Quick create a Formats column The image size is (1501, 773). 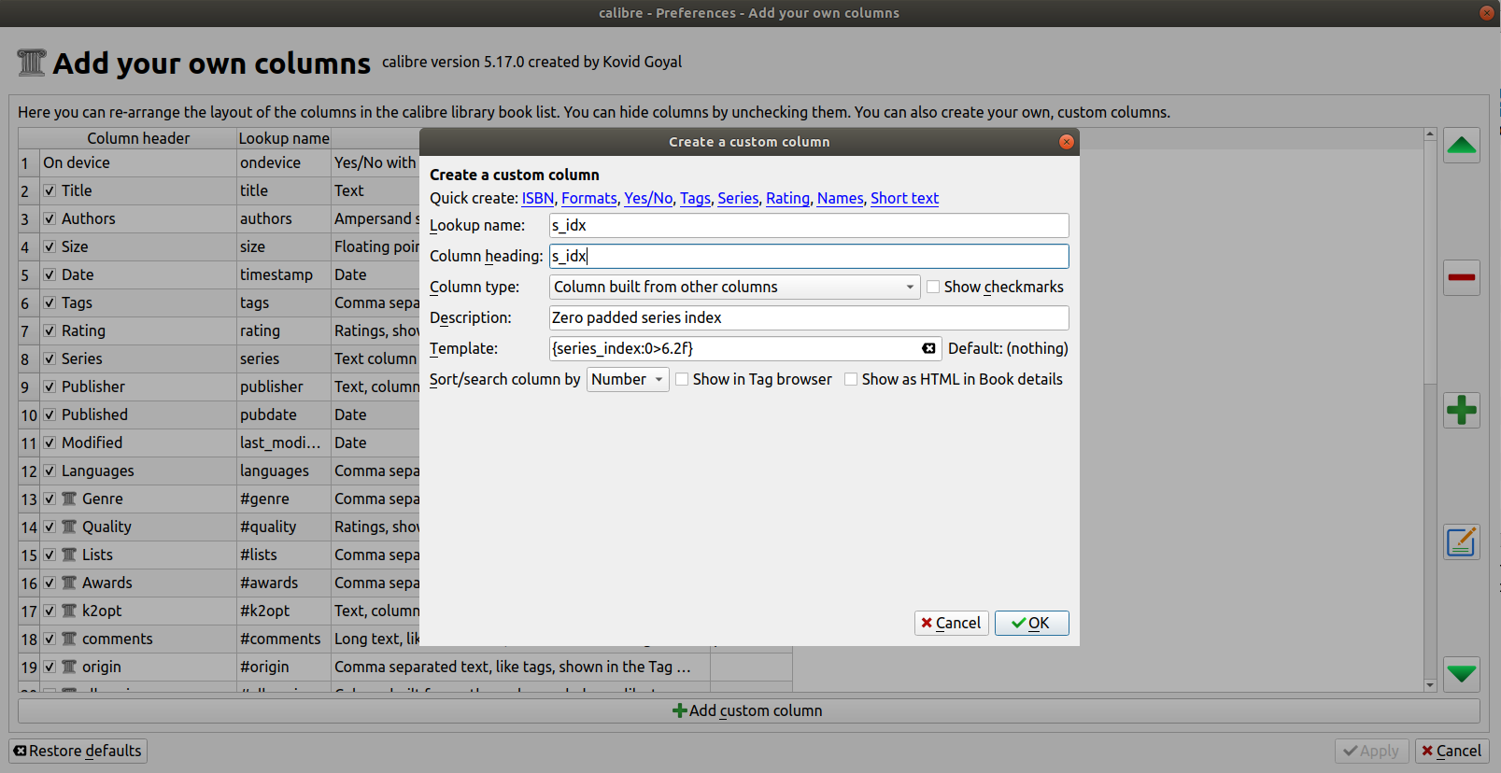(x=588, y=198)
